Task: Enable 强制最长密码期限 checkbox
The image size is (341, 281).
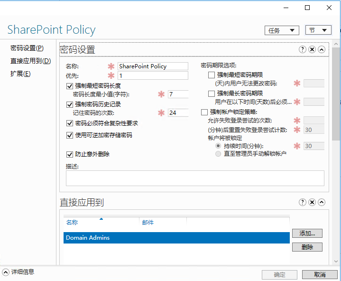Action: [212, 94]
